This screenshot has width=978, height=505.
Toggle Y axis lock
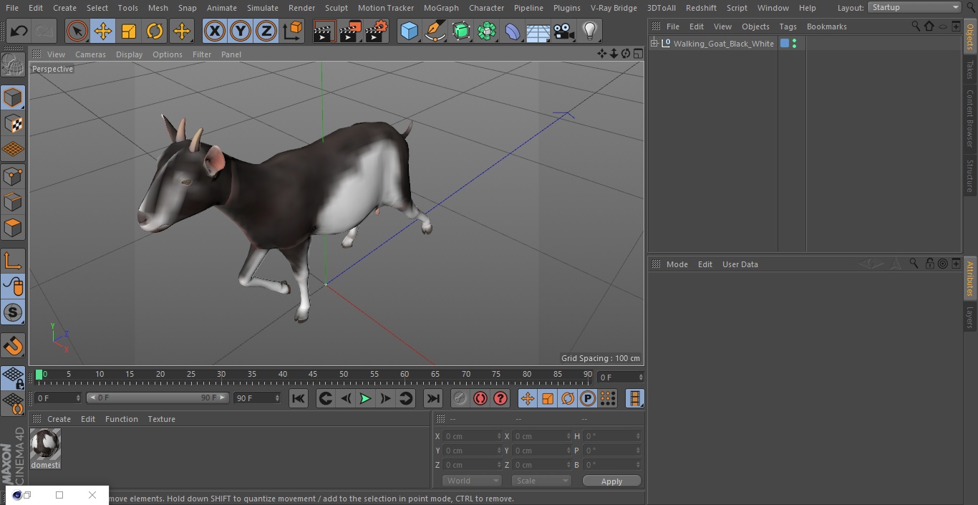click(240, 32)
